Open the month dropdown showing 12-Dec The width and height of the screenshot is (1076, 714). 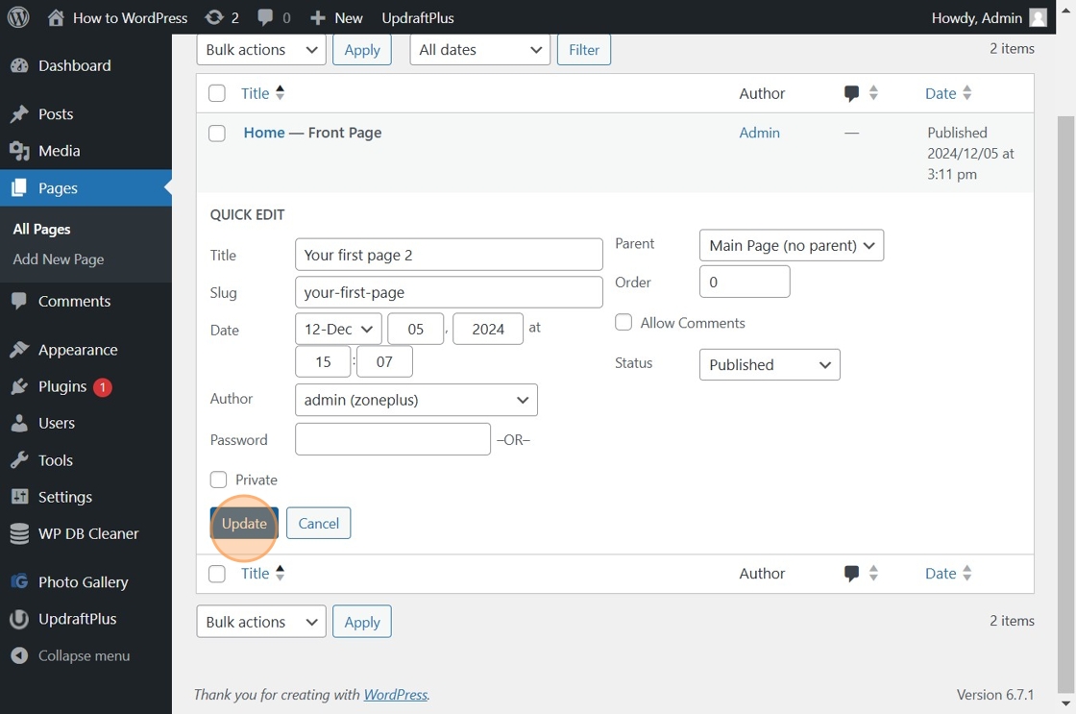point(338,329)
